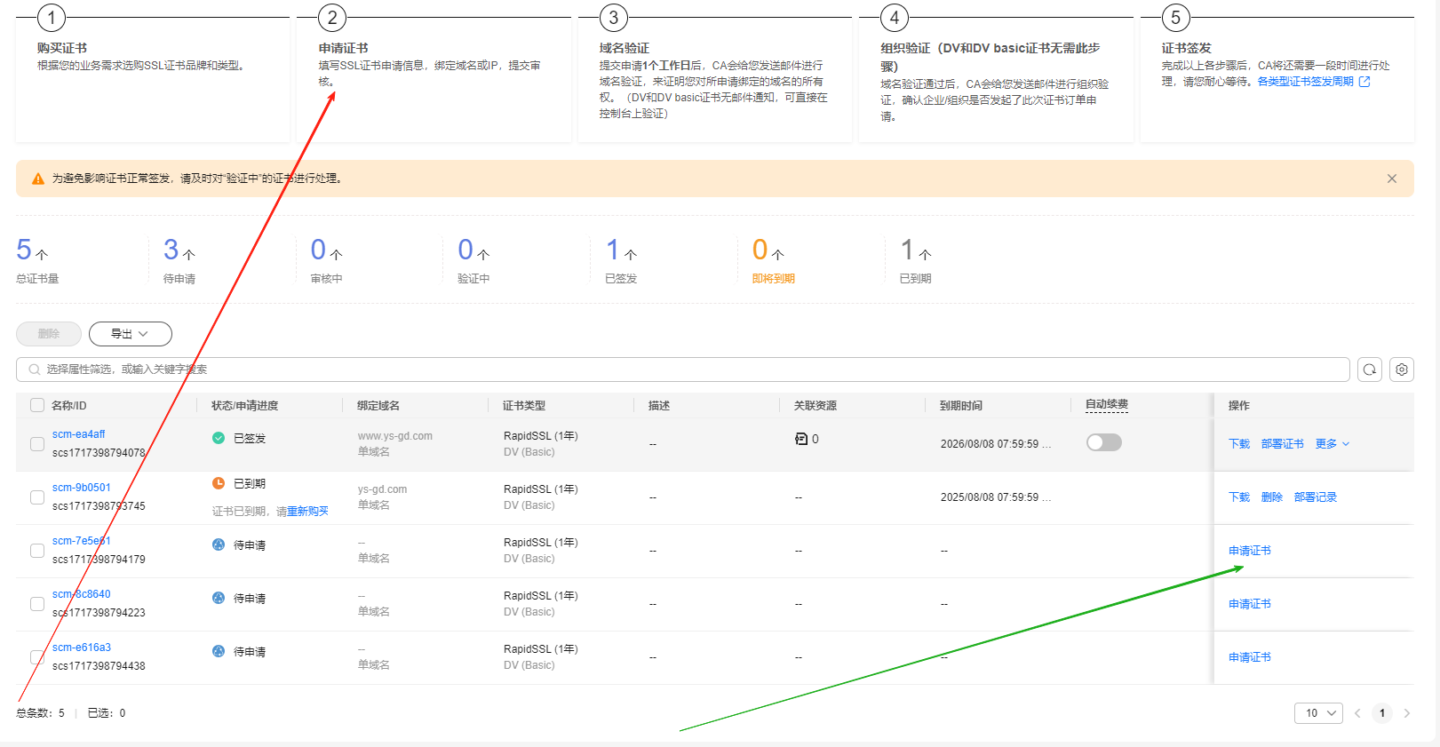Click 部署证书 for scm-ea4aff

tap(1283, 444)
